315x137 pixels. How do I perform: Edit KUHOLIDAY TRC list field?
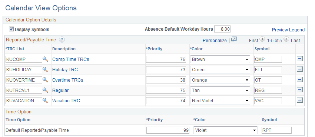pyautogui.click(x=24, y=70)
